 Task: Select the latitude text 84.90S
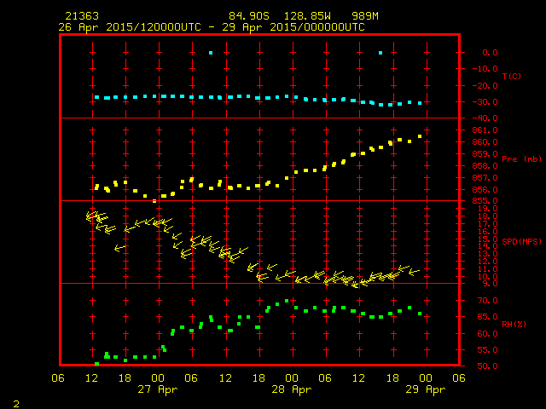[248, 16]
